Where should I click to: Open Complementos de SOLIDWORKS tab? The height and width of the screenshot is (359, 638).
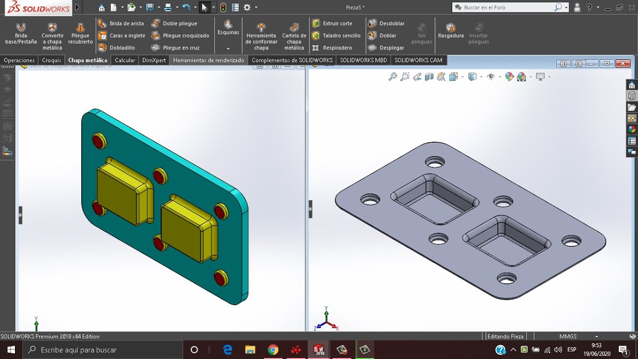pos(292,60)
